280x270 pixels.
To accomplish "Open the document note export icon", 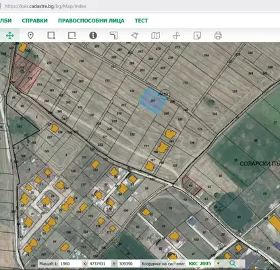I will (197, 35).
